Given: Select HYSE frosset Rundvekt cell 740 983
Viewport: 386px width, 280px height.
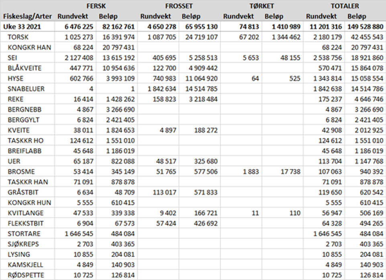Looking at the screenshot, I should pos(159,79).
